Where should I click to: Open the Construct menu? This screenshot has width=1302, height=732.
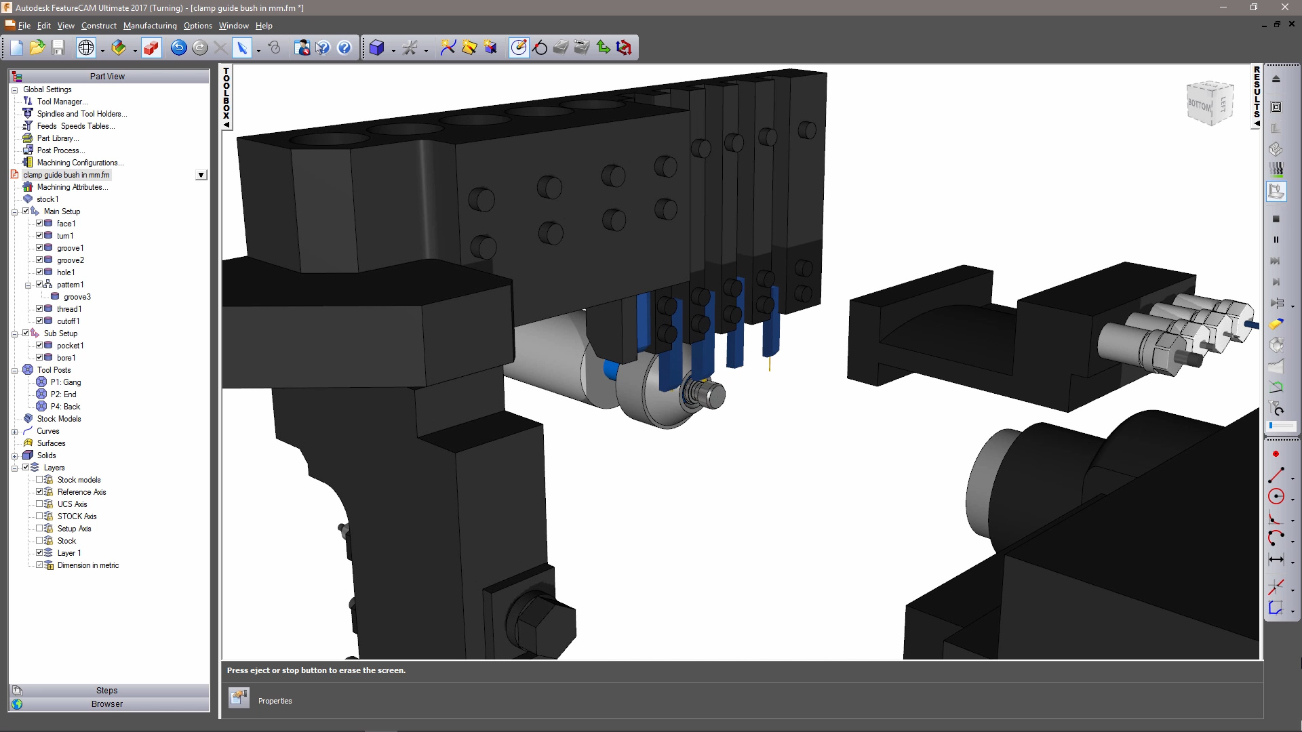click(x=99, y=26)
